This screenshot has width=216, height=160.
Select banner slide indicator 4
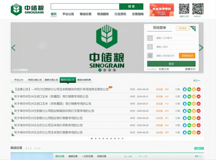coord(114,70)
